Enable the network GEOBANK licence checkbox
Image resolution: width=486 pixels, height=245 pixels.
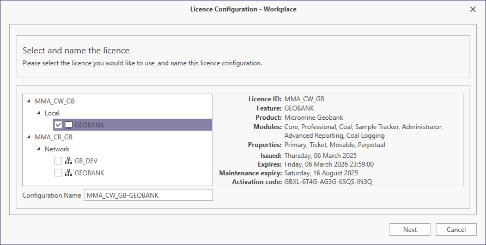(58, 173)
